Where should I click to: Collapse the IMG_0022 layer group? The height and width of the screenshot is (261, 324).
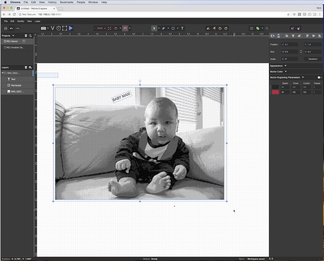[2, 73]
